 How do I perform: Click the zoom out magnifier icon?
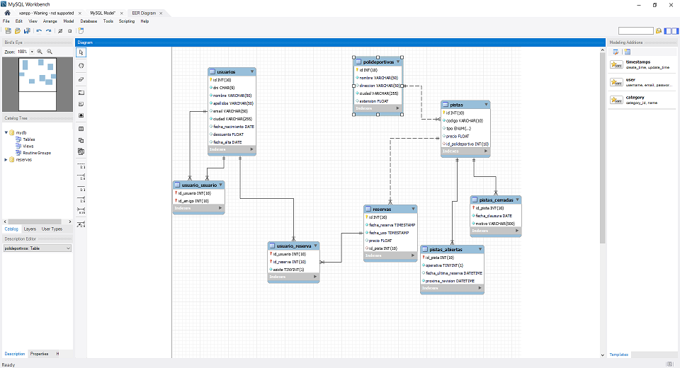(x=50, y=52)
